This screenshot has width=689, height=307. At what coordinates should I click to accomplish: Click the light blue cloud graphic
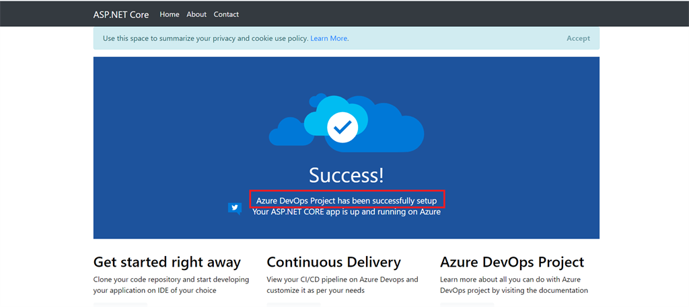pyautogui.click(x=334, y=114)
